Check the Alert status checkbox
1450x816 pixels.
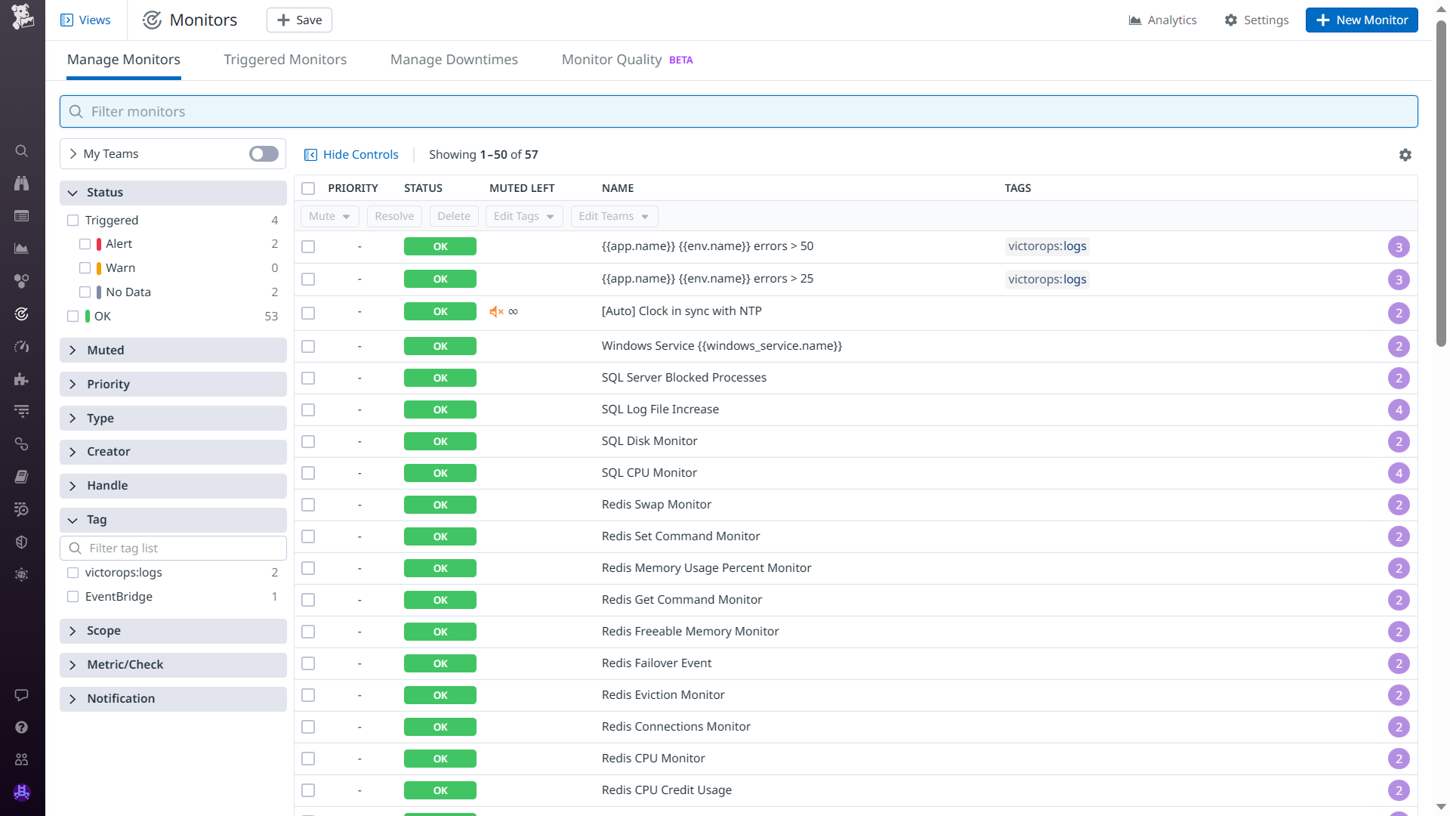pos(85,244)
